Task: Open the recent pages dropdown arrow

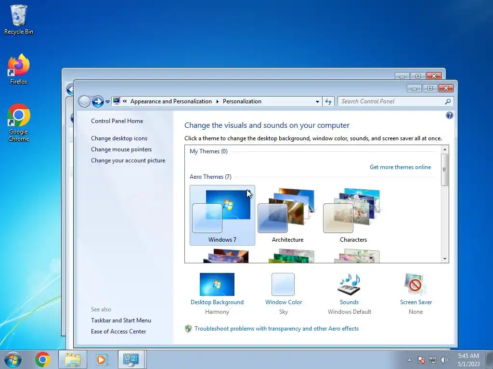Action: (107, 102)
